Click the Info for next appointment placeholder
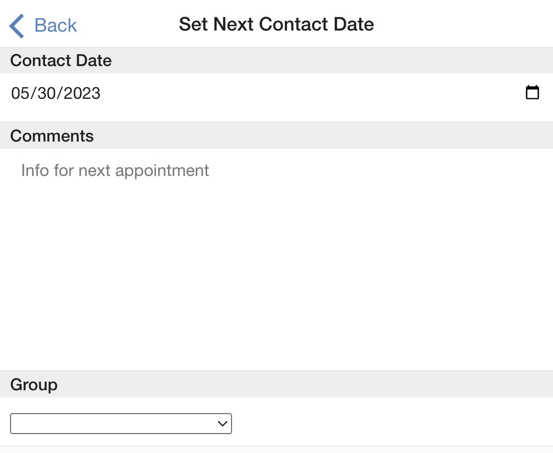This screenshot has height=453, width=553. [115, 170]
